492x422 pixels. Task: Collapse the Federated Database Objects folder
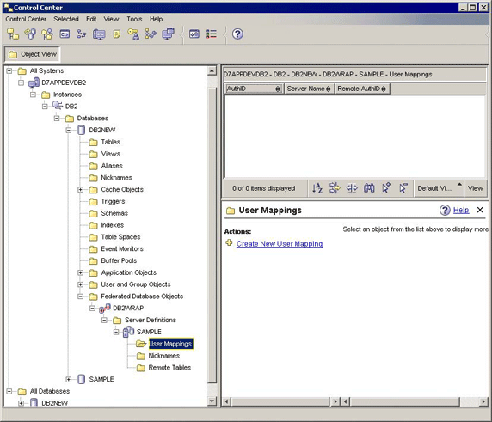tap(81, 297)
